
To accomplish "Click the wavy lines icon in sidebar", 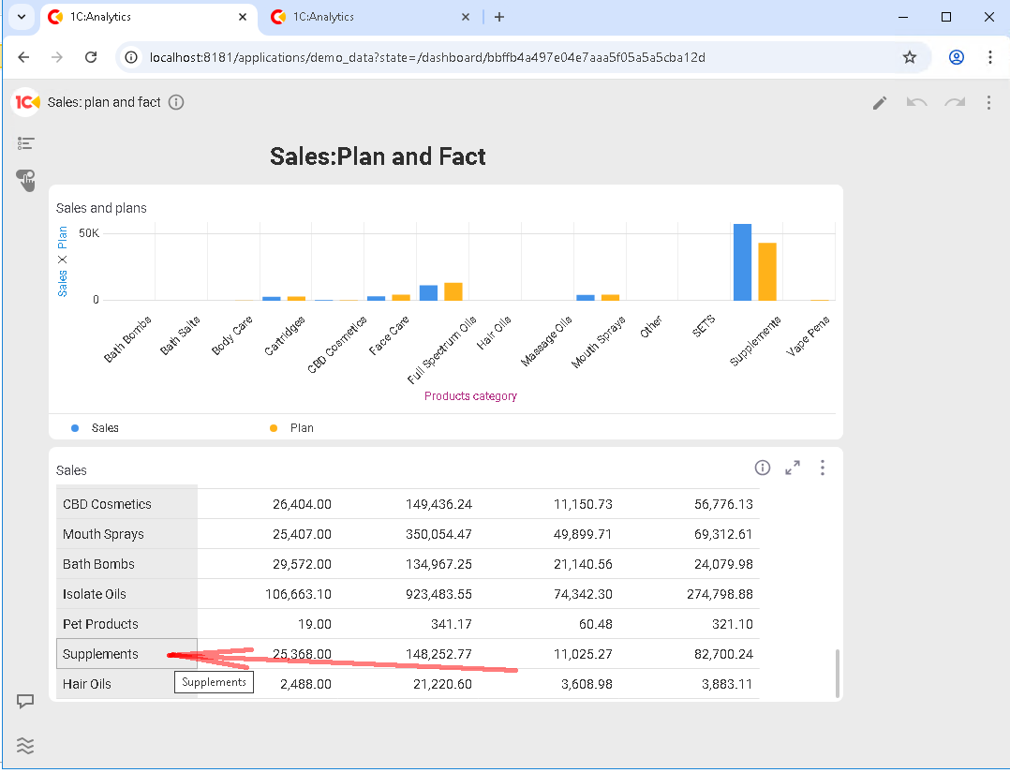I will (25, 746).
